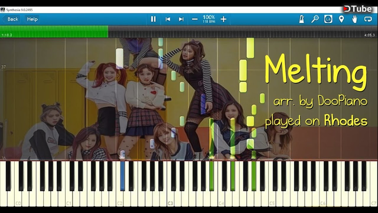Decrease playback speed with minus button
Image resolution: width=378 pixels, height=213 pixels.
tap(195, 19)
